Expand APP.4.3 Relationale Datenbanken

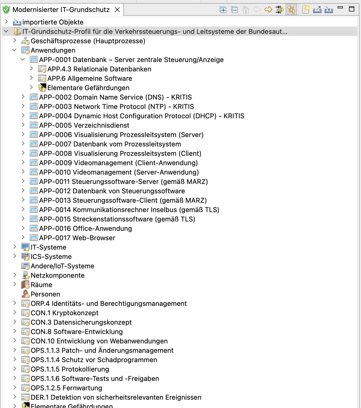click(x=31, y=69)
